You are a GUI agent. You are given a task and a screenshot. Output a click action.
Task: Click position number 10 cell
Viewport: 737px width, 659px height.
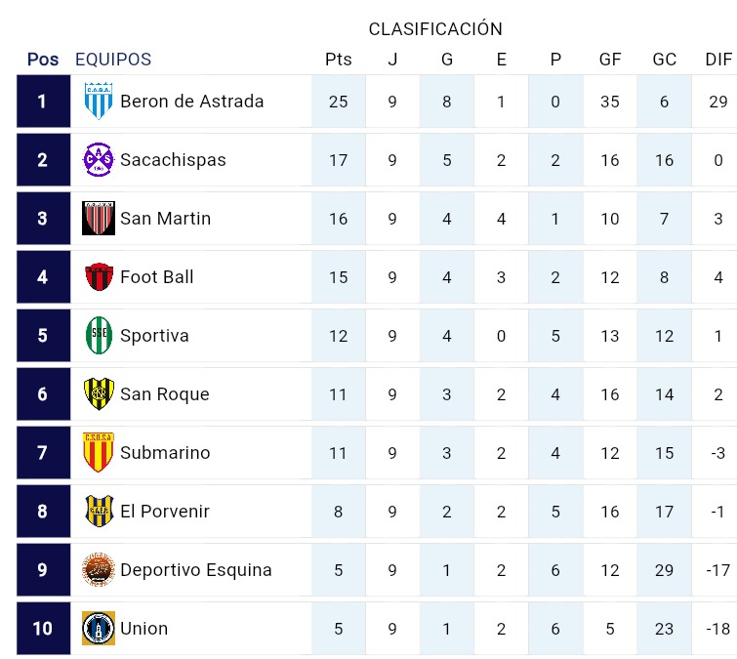pos(43,628)
